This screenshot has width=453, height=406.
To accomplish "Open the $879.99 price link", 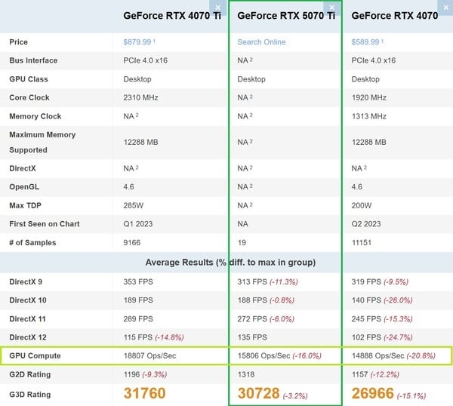I will [137, 42].
